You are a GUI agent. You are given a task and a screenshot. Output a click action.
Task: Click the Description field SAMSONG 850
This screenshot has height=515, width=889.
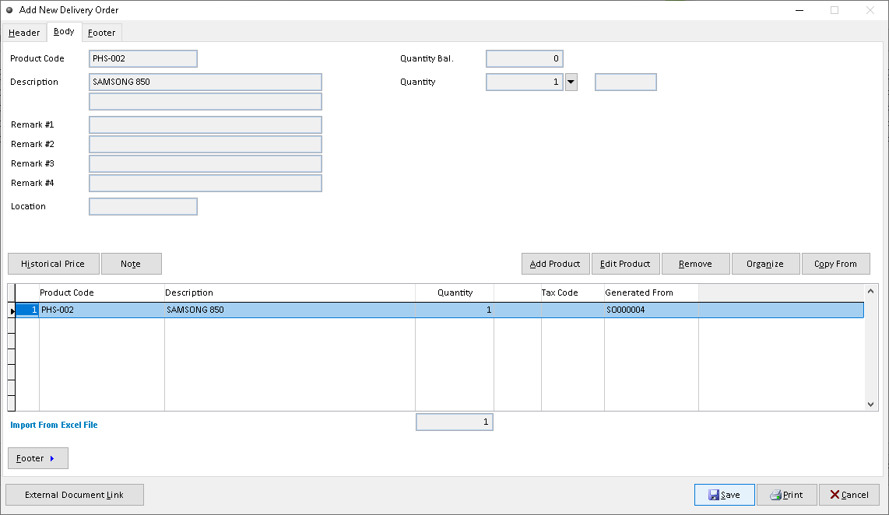pos(206,82)
